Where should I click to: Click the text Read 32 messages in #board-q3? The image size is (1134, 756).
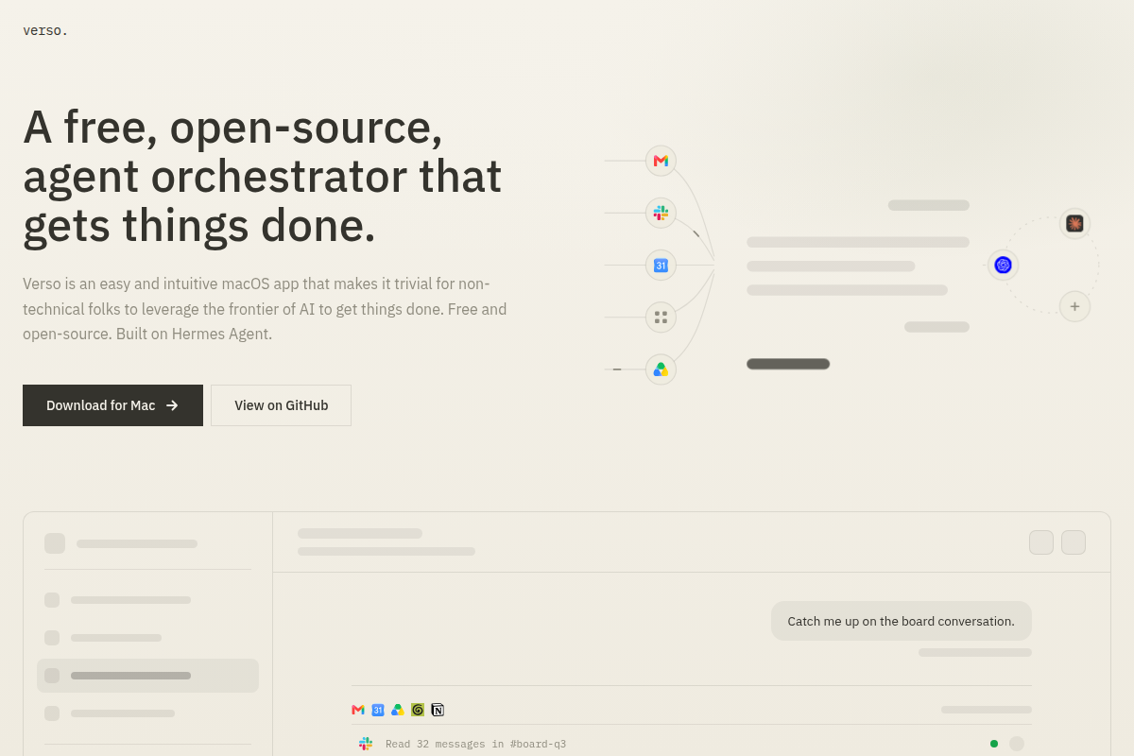pyautogui.click(x=475, y=744)
